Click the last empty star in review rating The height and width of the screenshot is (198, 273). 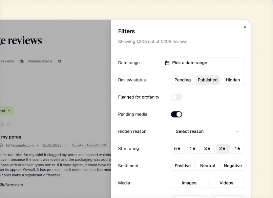pyautogui.click(x=9, y=125)
